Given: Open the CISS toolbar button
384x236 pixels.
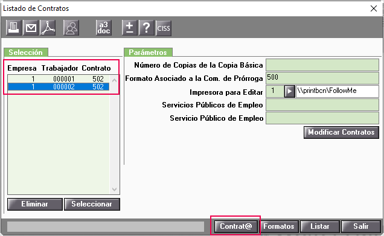Looking at the screenshot, I should click(x=164, y=28).
